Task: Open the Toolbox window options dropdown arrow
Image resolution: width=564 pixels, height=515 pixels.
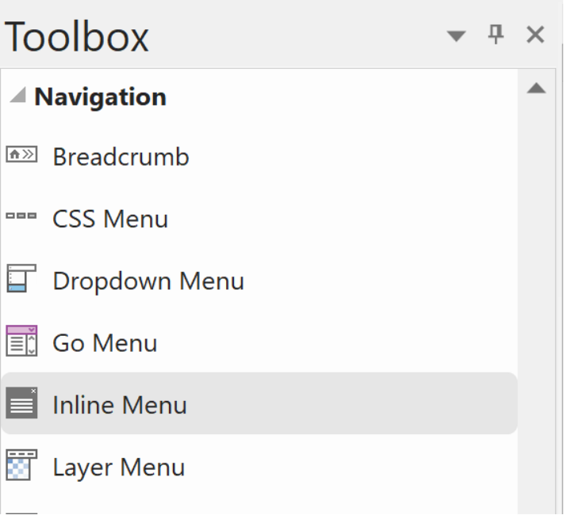Action: [x=456, y=36]
